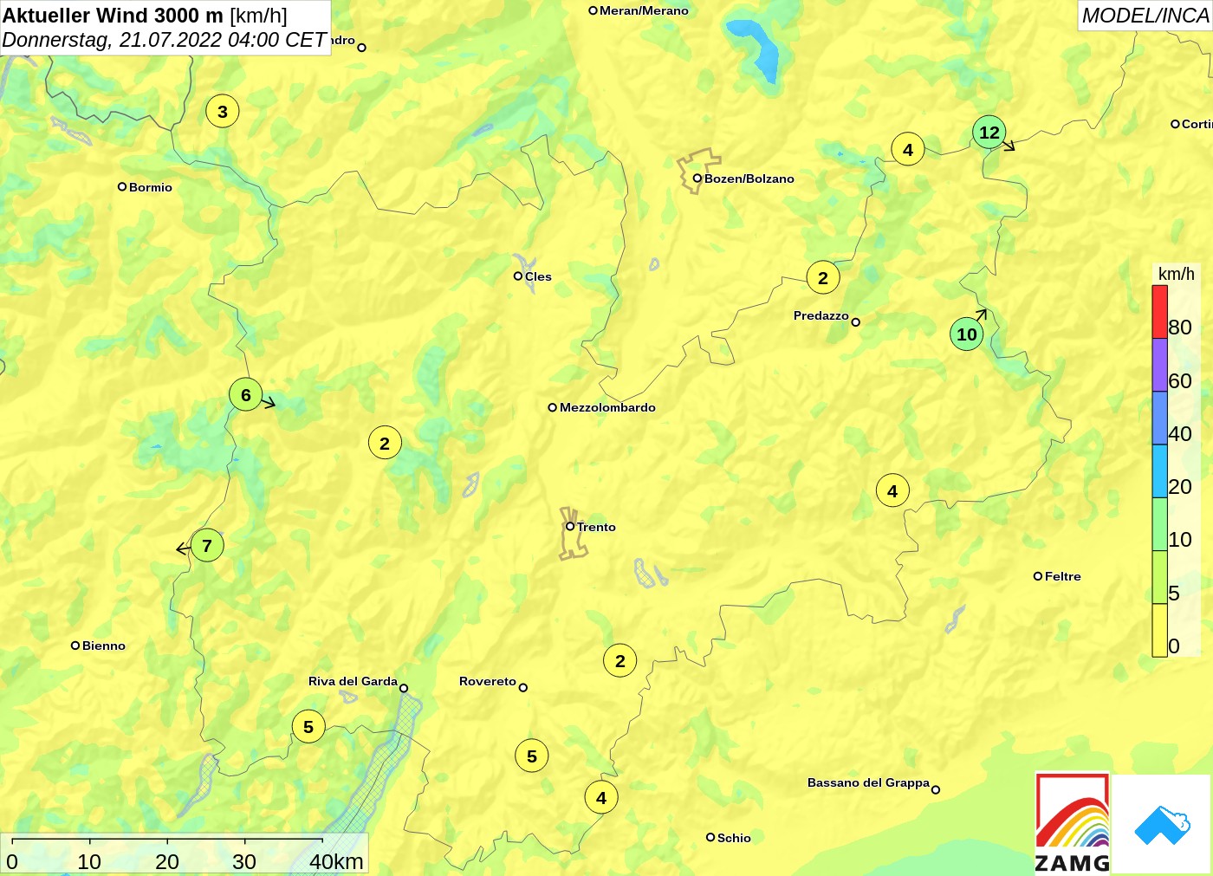This screenshot has width=1213, height=876.
Task: Click the purple 60 km/h legend color
Action: pyautogui.click(x=1159, y=365)
